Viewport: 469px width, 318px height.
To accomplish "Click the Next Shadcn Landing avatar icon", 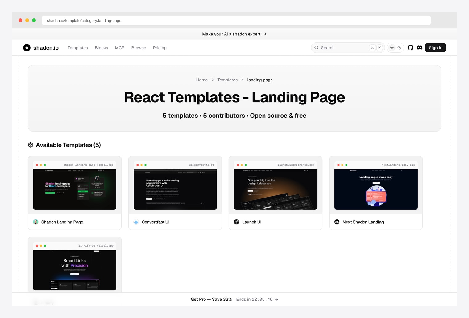I will coord(337,222).
